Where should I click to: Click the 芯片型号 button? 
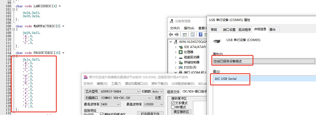point(92,91)
